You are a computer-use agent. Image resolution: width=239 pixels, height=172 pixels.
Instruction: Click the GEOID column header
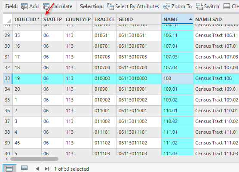click(x=139, y=19)
